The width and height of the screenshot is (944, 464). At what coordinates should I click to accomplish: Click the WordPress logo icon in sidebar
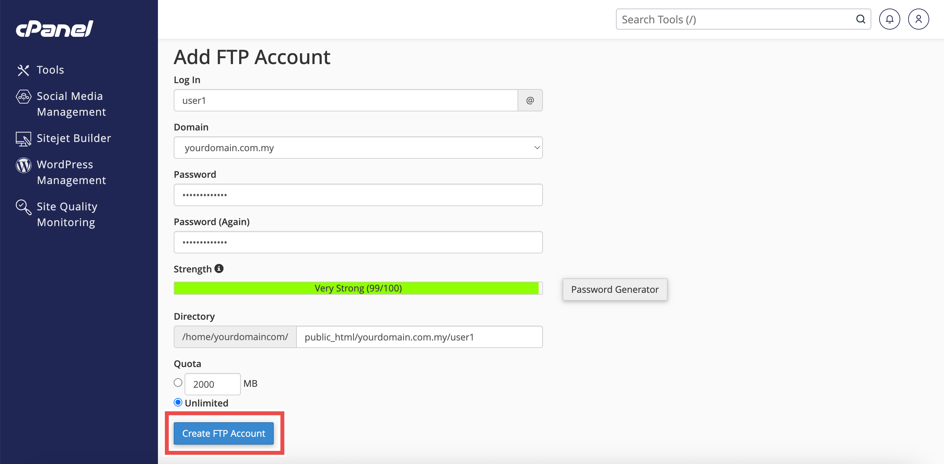(23, 165)
